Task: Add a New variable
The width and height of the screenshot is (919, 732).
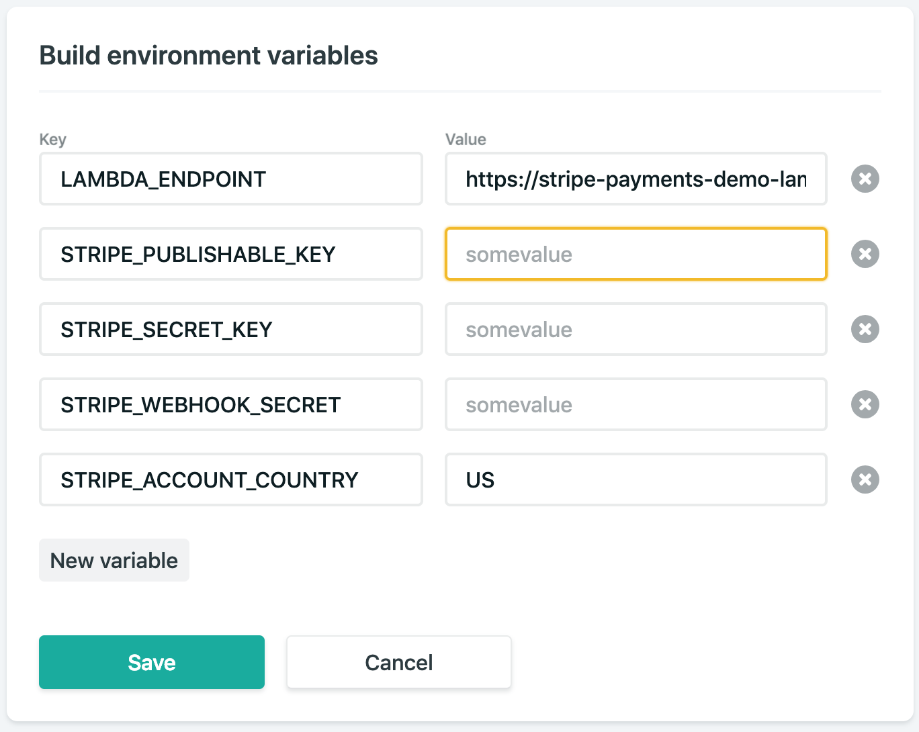Action: pyautogui.click(x=114, y=560)
